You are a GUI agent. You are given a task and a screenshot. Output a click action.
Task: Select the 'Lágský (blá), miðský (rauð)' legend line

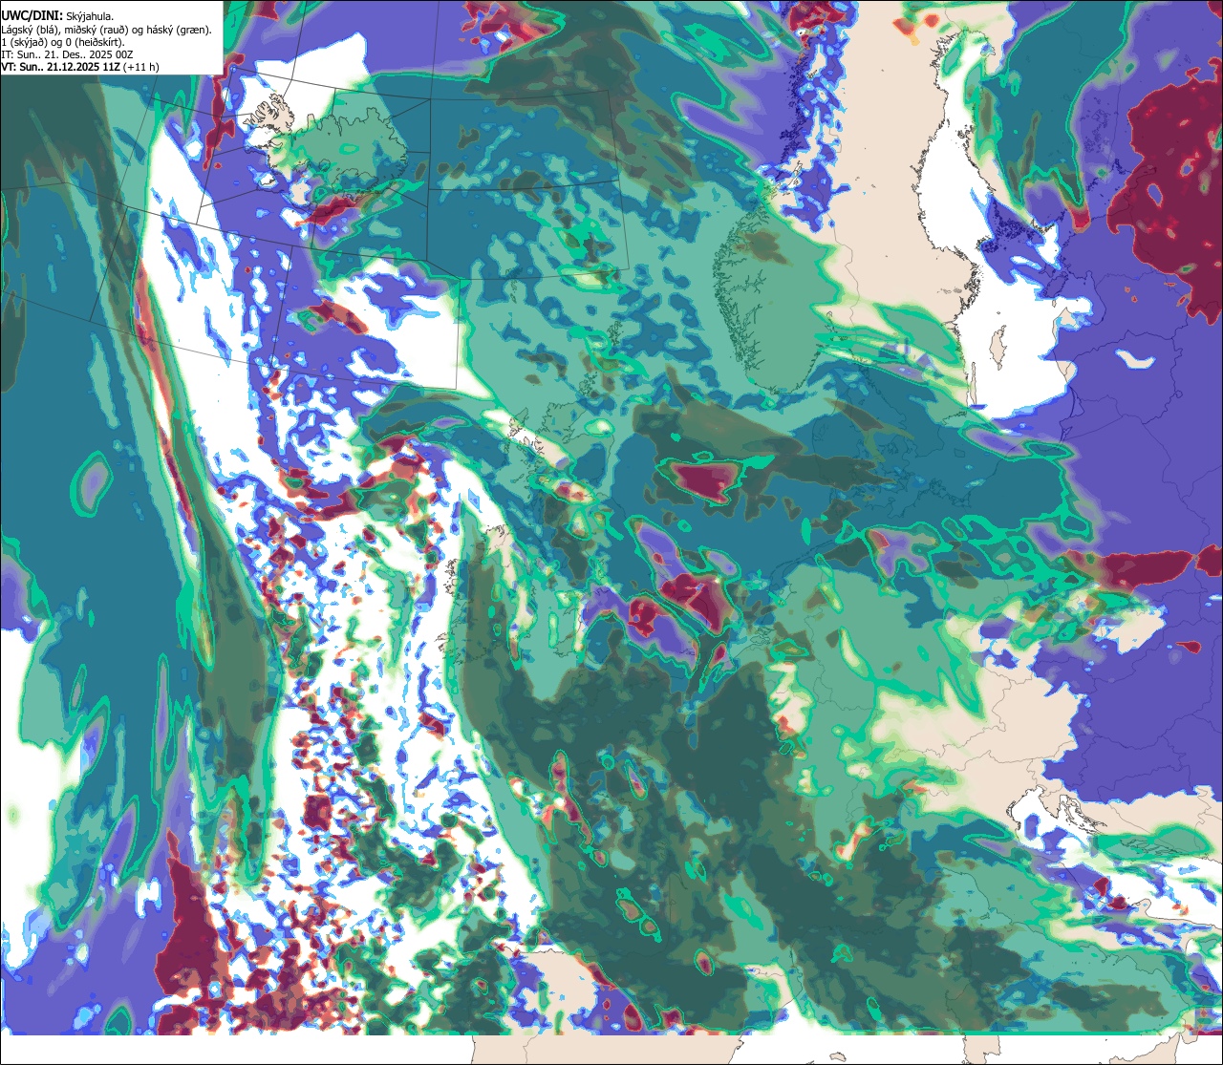106,30
